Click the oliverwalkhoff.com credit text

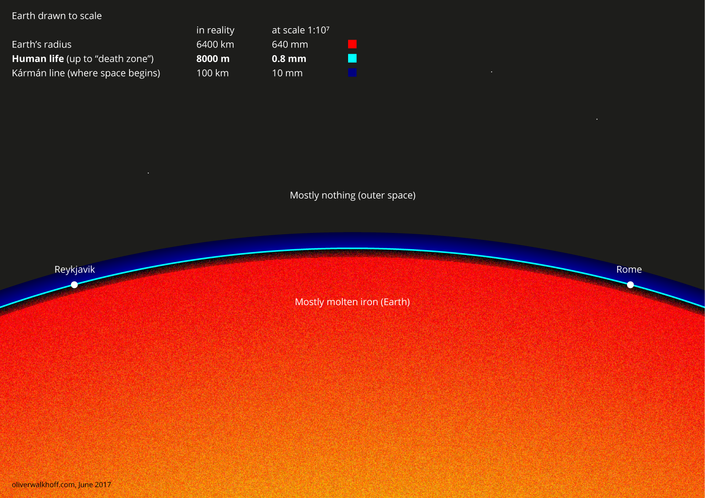coord(61,484)
